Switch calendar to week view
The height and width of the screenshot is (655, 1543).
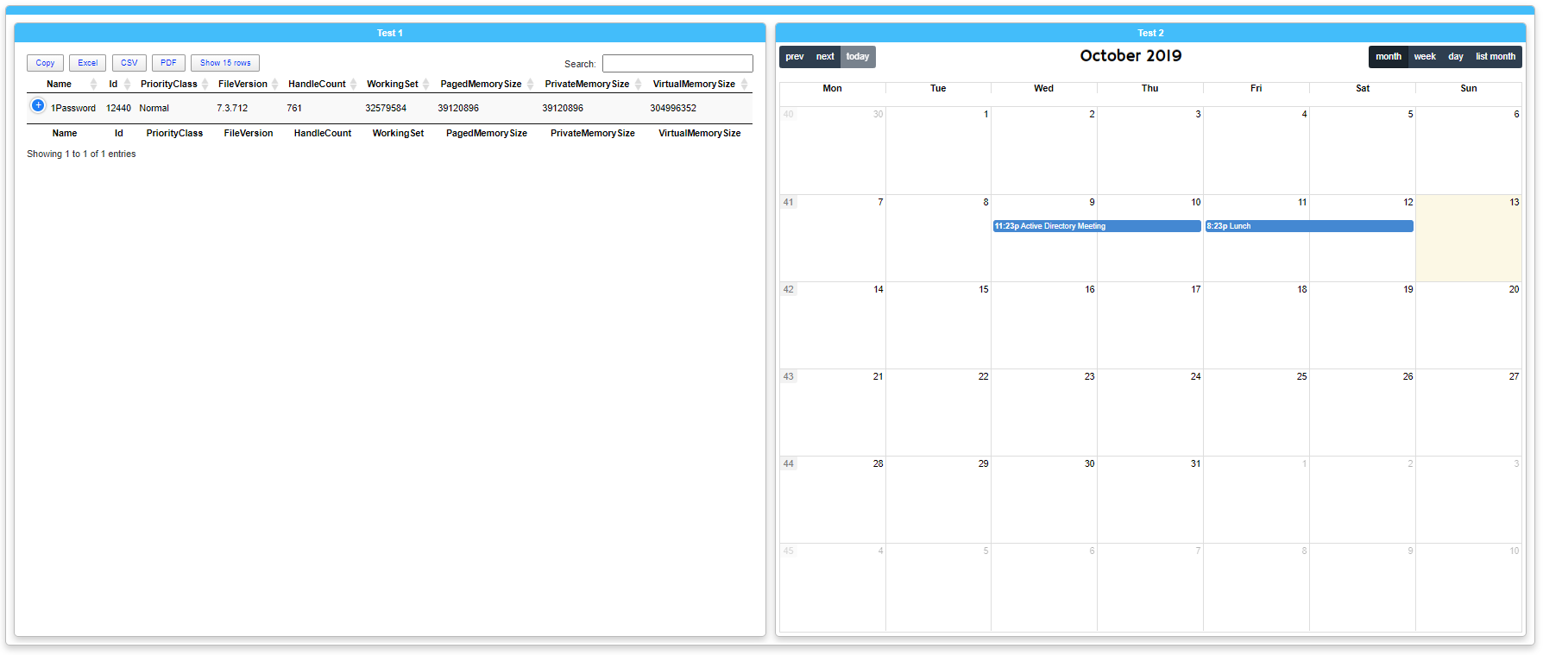coord(1425,57)
